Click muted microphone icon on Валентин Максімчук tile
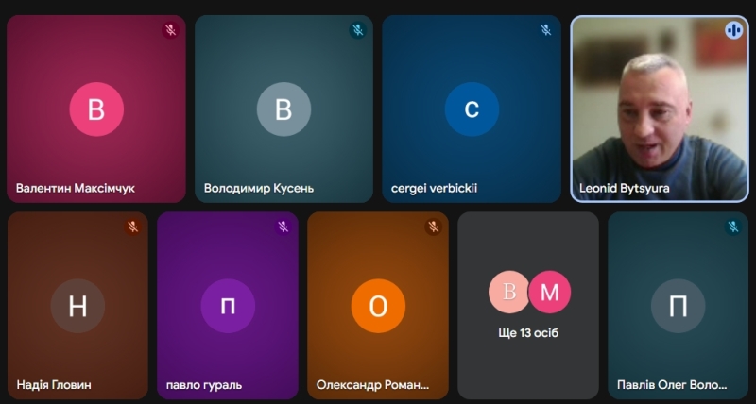 [170, 30]
